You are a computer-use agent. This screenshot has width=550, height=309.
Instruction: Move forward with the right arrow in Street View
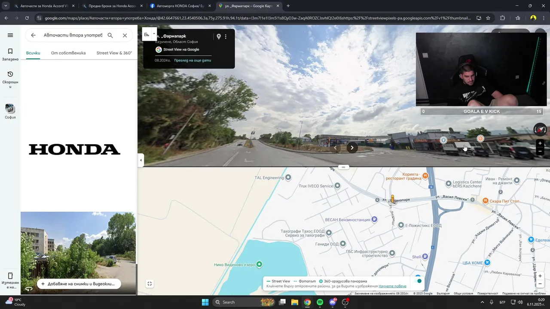[352, 148]
